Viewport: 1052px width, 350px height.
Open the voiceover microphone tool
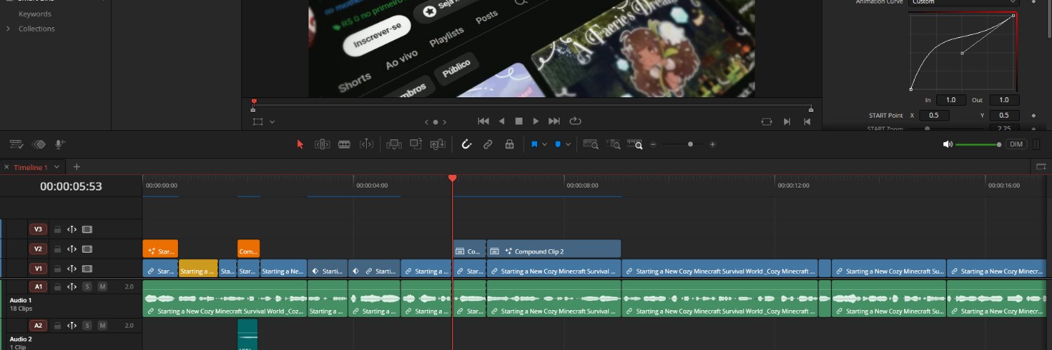pyautogui.click(x=60, y=144)
